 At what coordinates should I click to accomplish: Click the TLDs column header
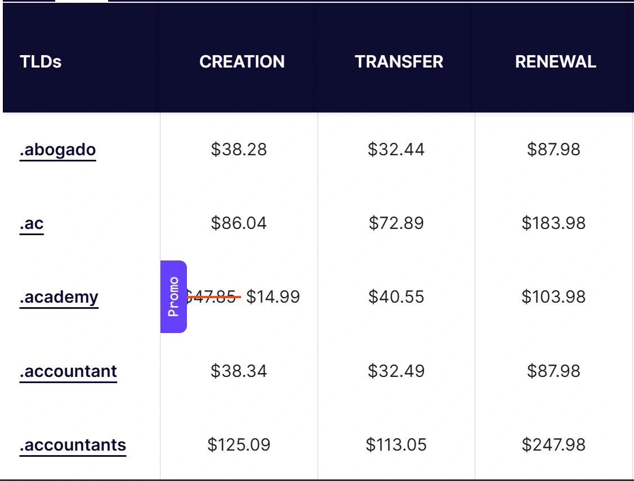[x=41, y=61]
